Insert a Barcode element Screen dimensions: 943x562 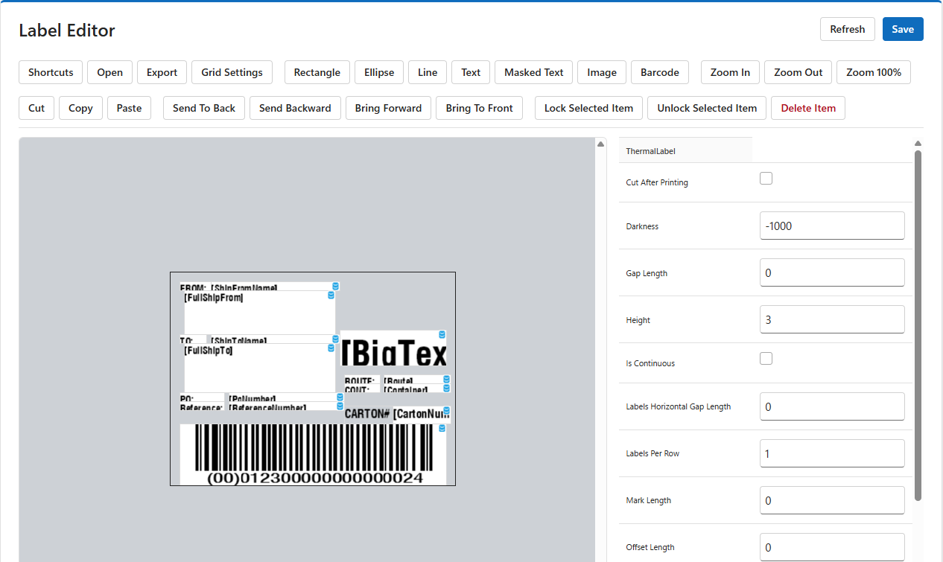[660, 72]
